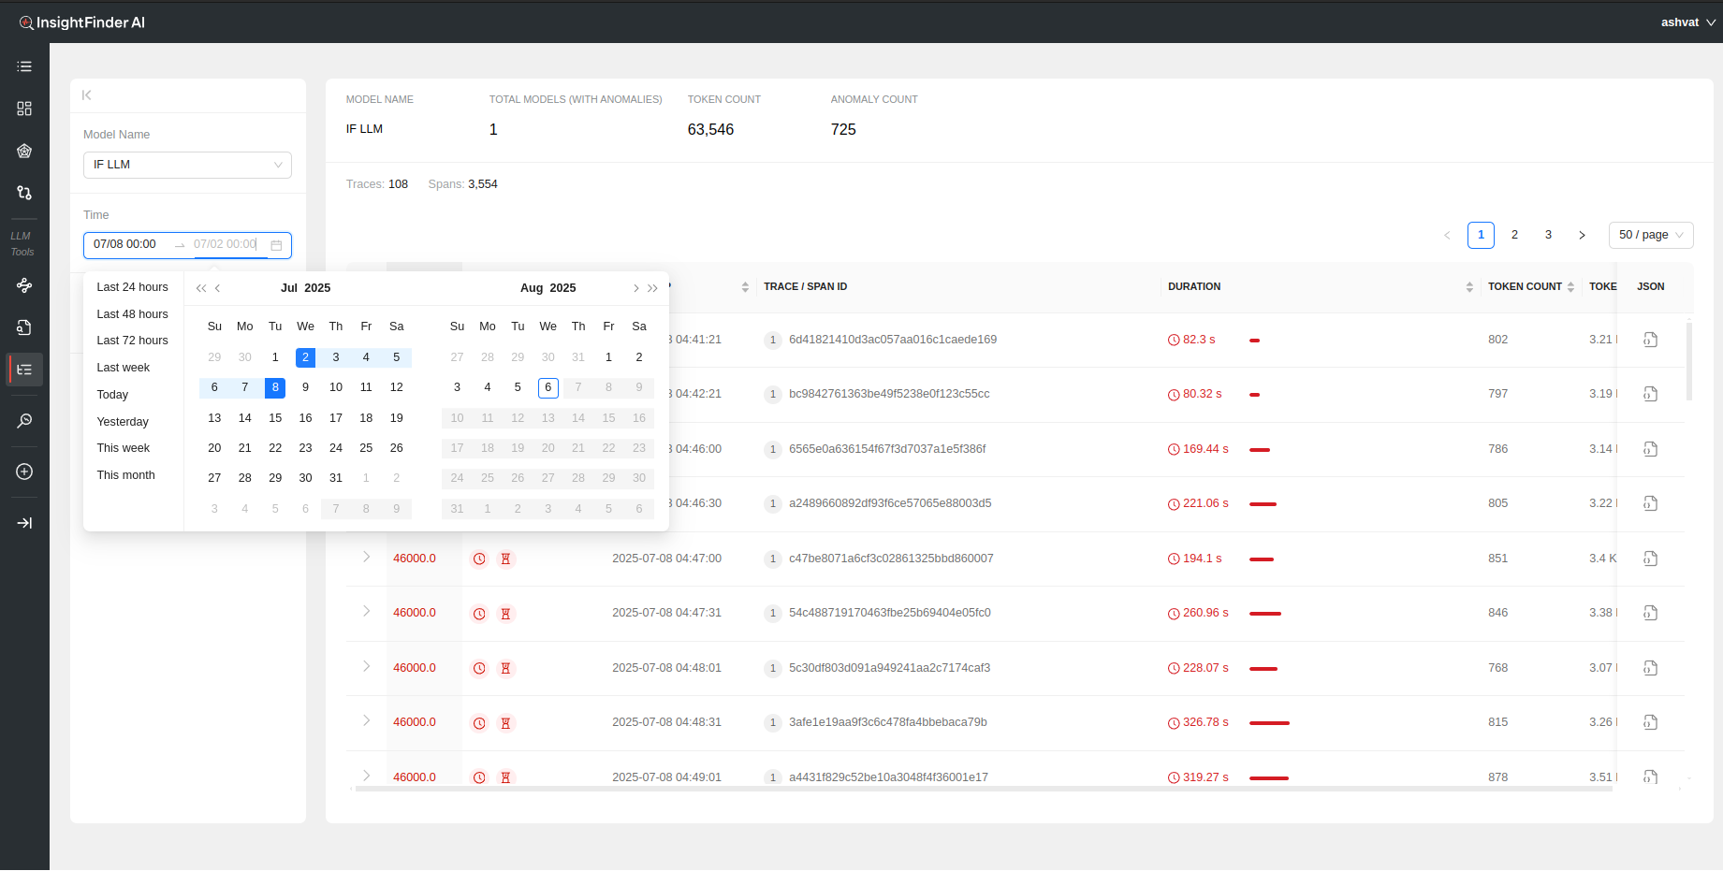Open the search magnifier tool in sidebar
Screen dimensions: 1723x871
point(24,421)
